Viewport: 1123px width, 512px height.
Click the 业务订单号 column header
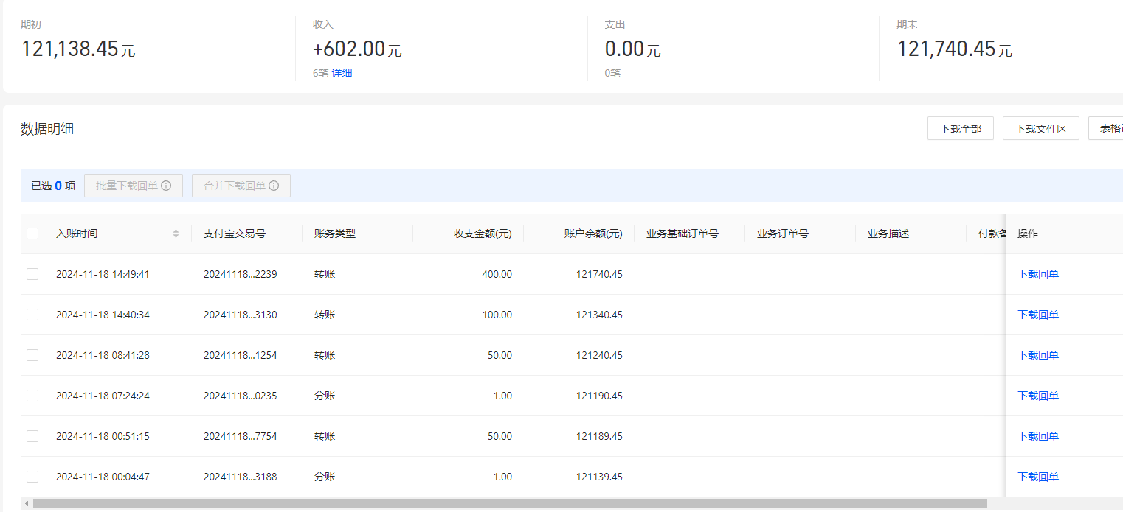pos(783,234)
